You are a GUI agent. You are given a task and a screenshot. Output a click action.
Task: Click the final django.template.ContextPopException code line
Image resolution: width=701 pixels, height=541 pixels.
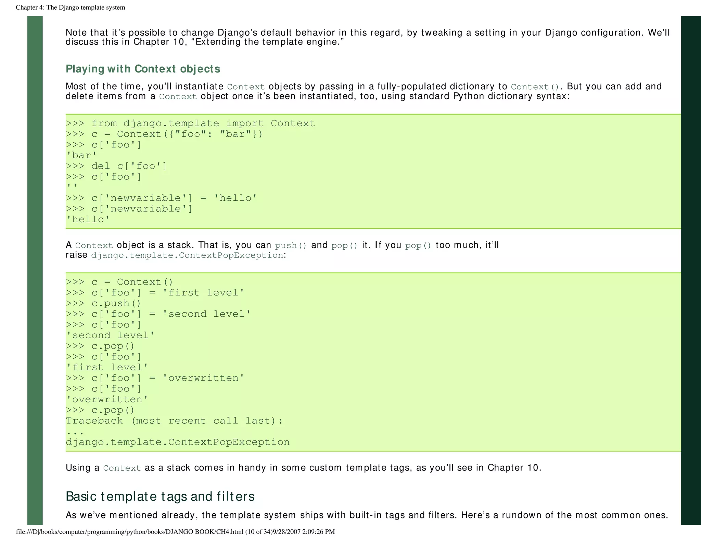pos(178,442)
